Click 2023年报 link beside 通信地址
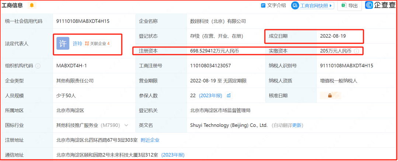This screenshot has width=398, height=161. (173, 155)
